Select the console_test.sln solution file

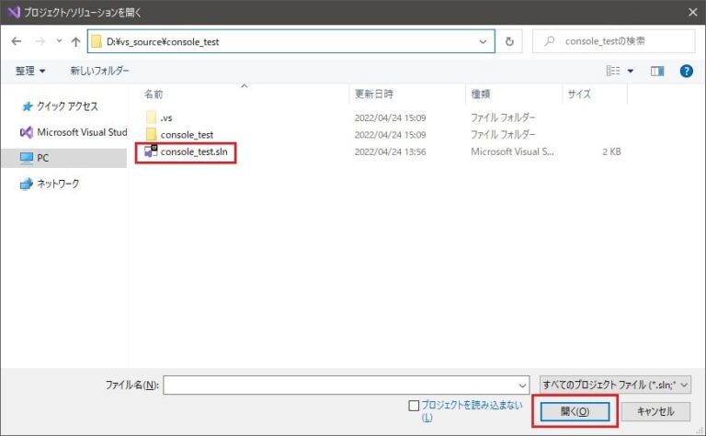(x=192, y=151)
